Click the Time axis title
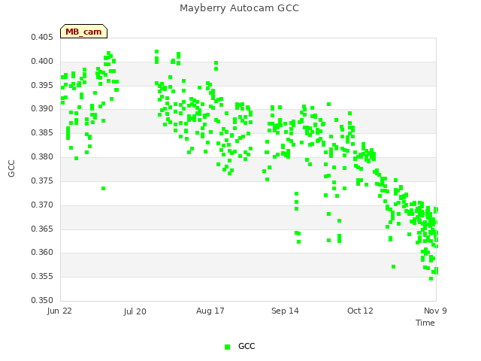481x361 pixels. (x=425, y=323)
